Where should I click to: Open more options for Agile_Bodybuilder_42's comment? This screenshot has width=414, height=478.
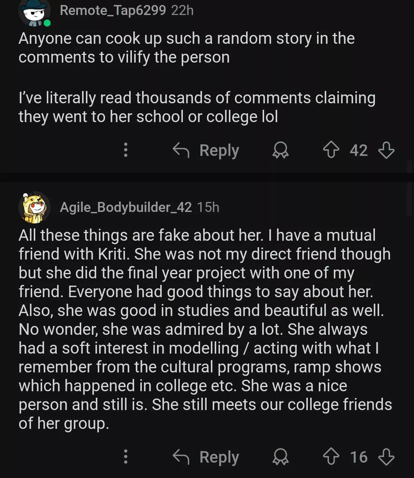click(125, 457)
